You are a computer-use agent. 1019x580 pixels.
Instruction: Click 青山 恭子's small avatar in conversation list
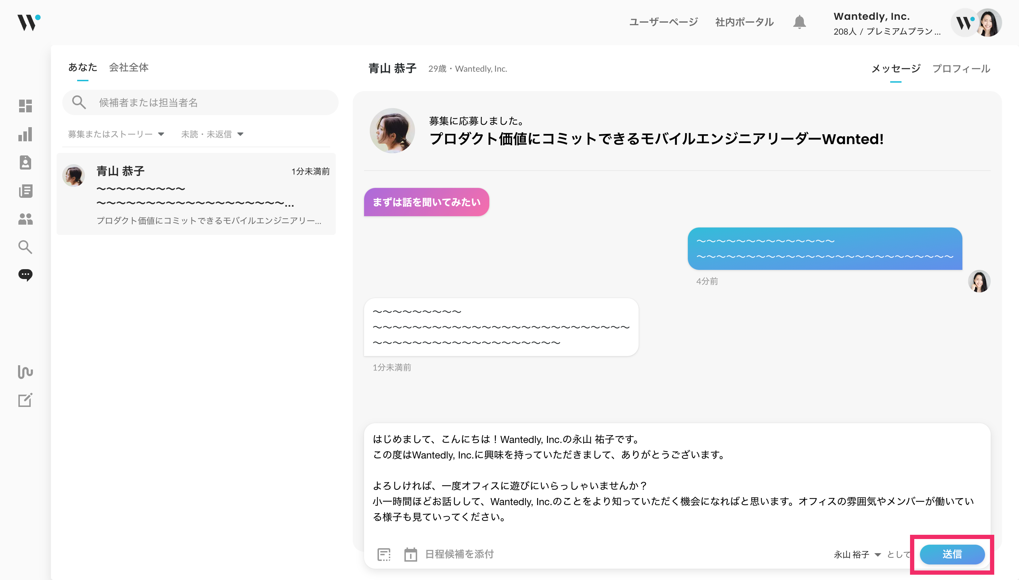point(73,175)
